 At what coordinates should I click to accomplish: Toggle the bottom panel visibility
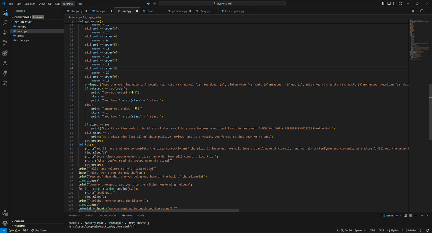point(389,4)
